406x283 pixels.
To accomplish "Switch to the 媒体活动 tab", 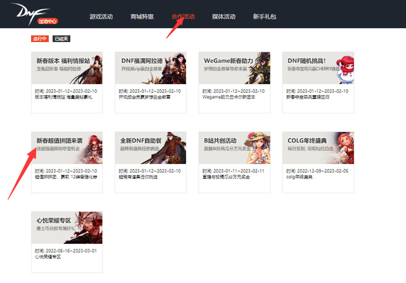I will point(224,16).
